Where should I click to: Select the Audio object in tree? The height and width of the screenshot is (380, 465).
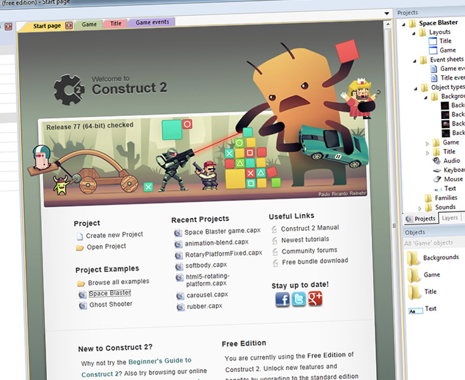[x=451, y=161]
